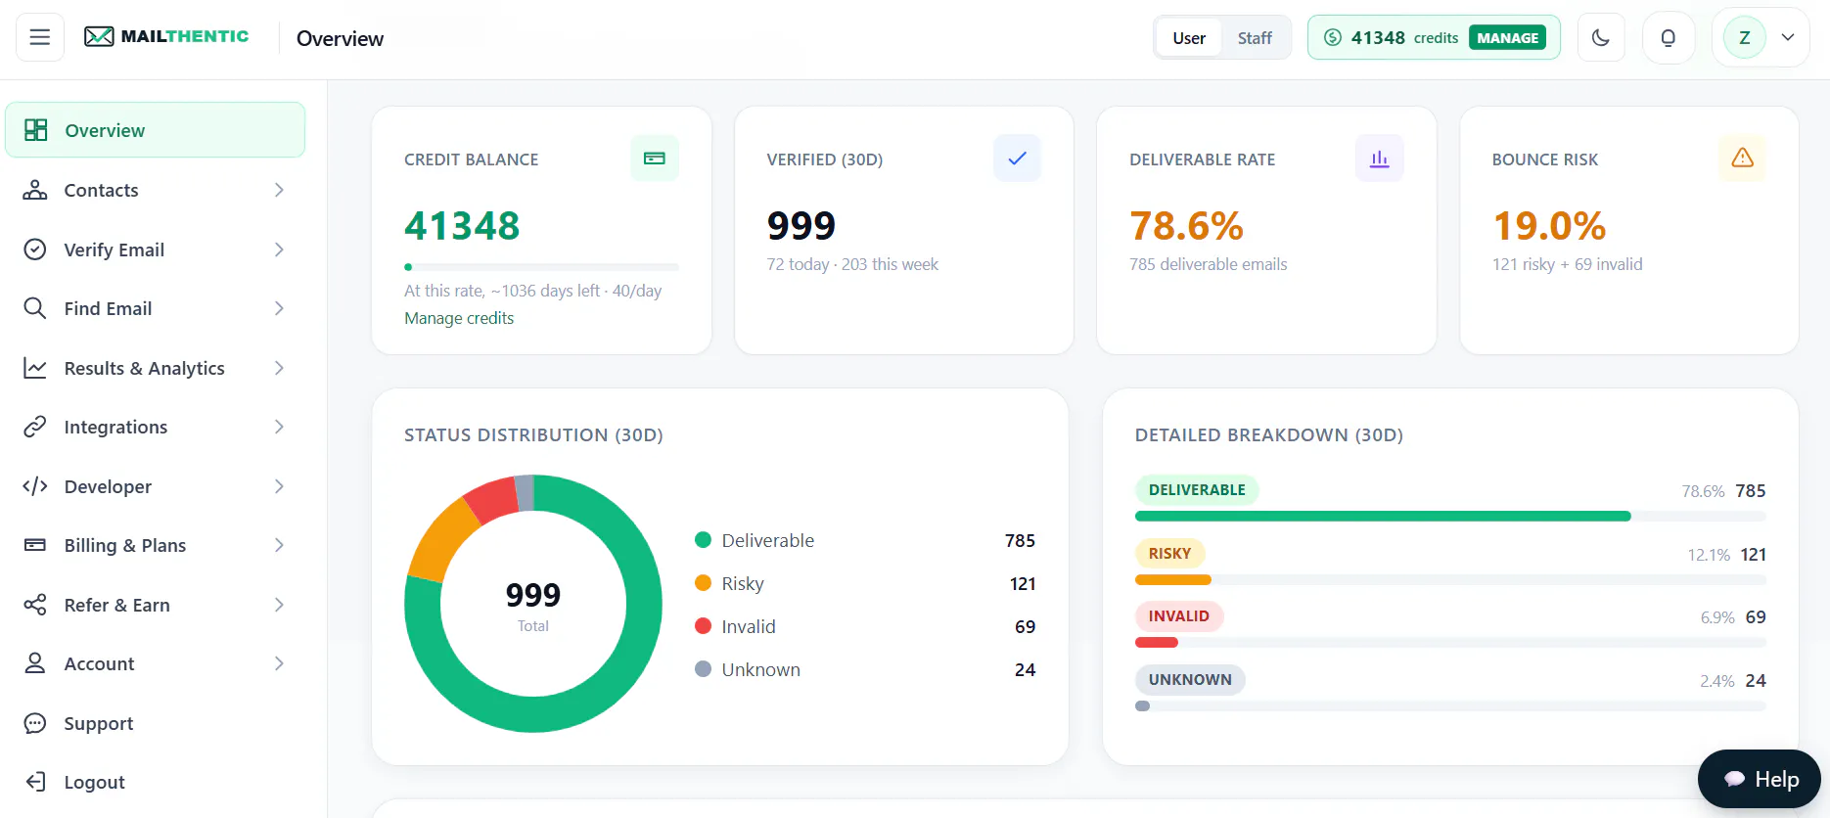Expand the Billing & Plans chevron
The width and height of the screenshot is (1830, 818).
pos(279,545)
